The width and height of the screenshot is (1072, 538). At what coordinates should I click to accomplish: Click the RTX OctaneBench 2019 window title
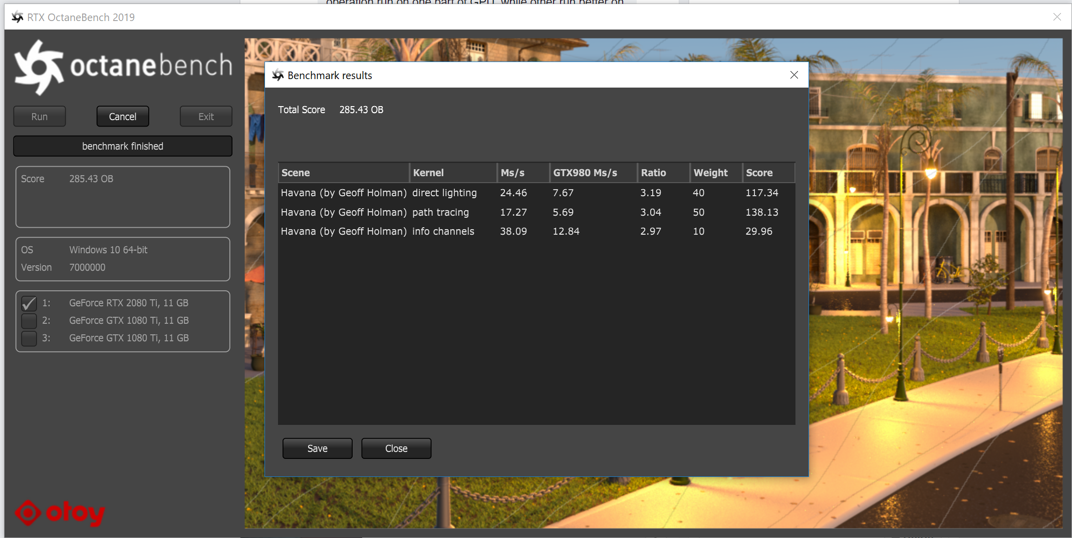point(81,18)
